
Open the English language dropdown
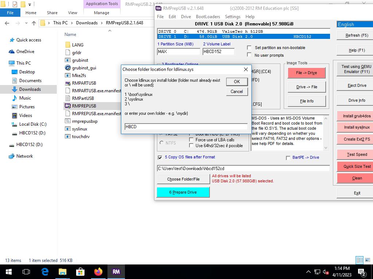354,24
